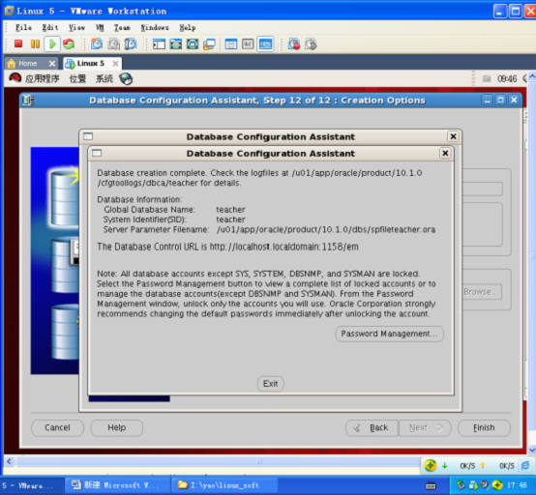The image size is (536, 495).
Task: Click the 17:46 taskbar clock
Action: pos(517,485)
